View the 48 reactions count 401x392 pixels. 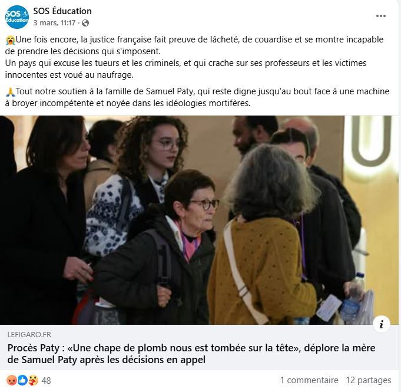[x=46, y=380]
